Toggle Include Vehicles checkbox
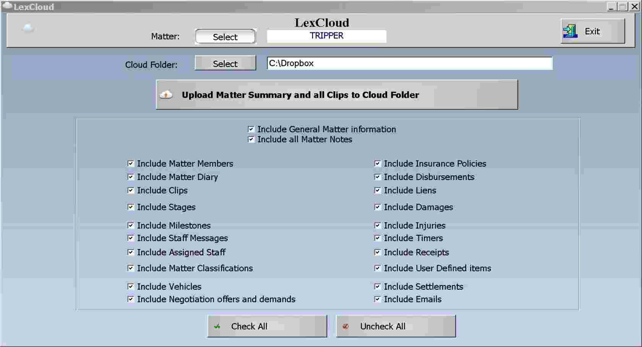 [131, 287]
